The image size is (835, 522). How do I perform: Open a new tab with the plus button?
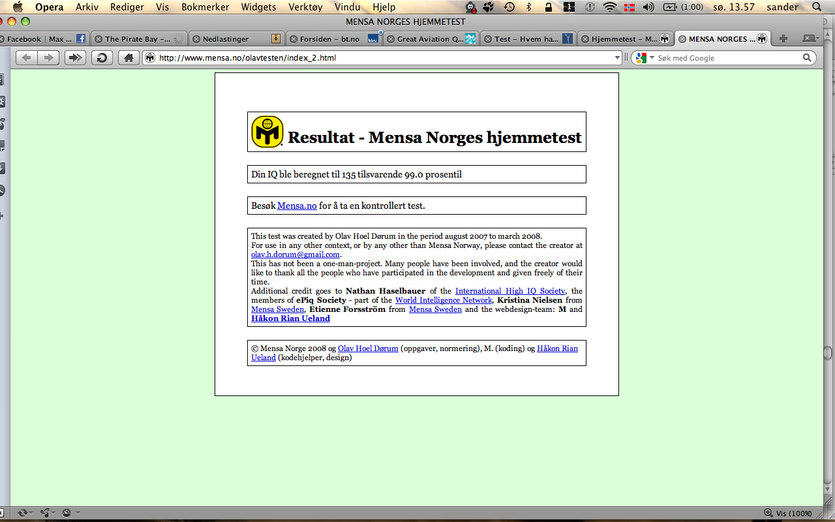coord(783,38)
